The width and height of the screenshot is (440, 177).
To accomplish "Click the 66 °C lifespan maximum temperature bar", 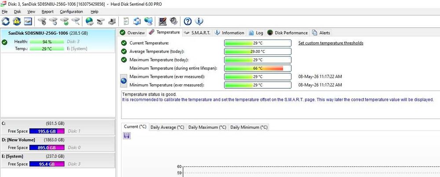I will [257, 69].
